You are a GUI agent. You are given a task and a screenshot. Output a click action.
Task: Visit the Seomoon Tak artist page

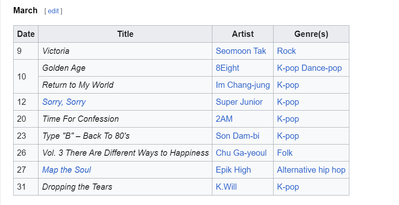tap(241, 51)
